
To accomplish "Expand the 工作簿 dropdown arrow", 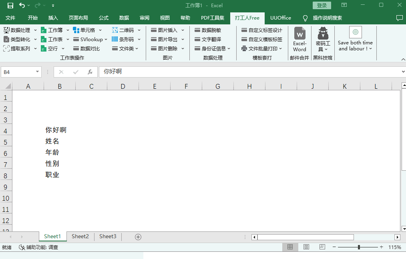I will 68,30.
